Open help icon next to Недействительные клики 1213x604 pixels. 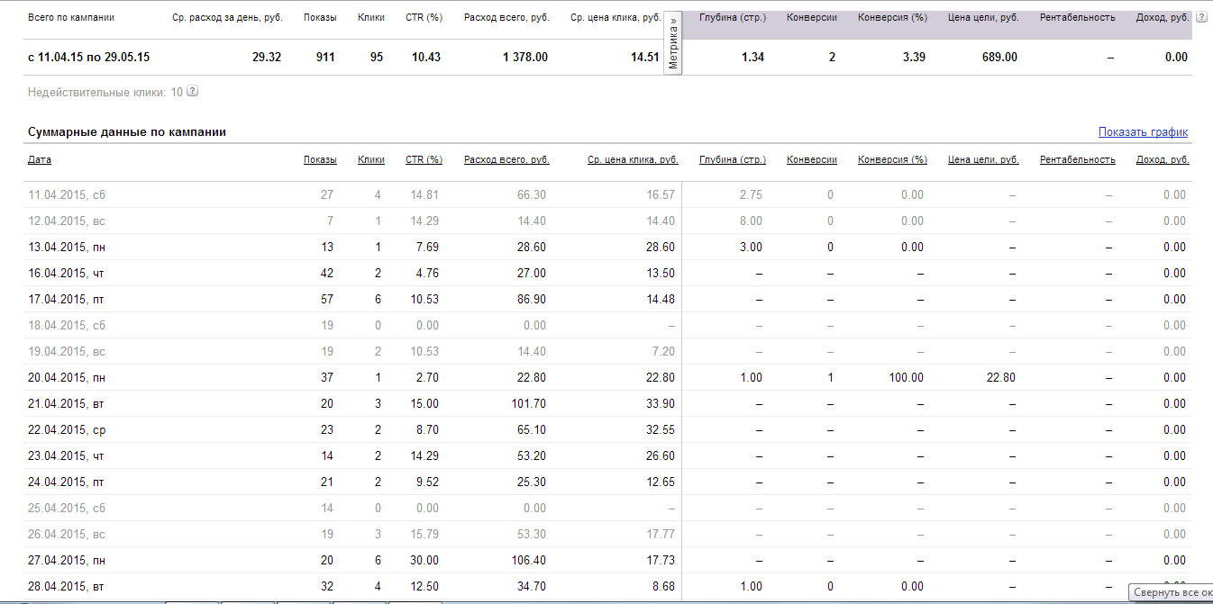tap(192, 92)
